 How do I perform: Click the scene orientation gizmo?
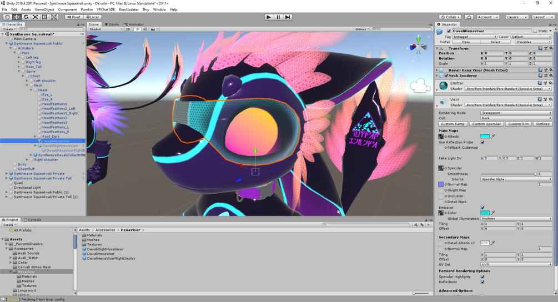pyautogui.click(x=418, y=46)
